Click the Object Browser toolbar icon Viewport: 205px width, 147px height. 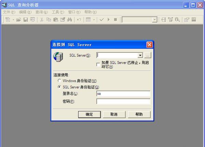[170, 20]
